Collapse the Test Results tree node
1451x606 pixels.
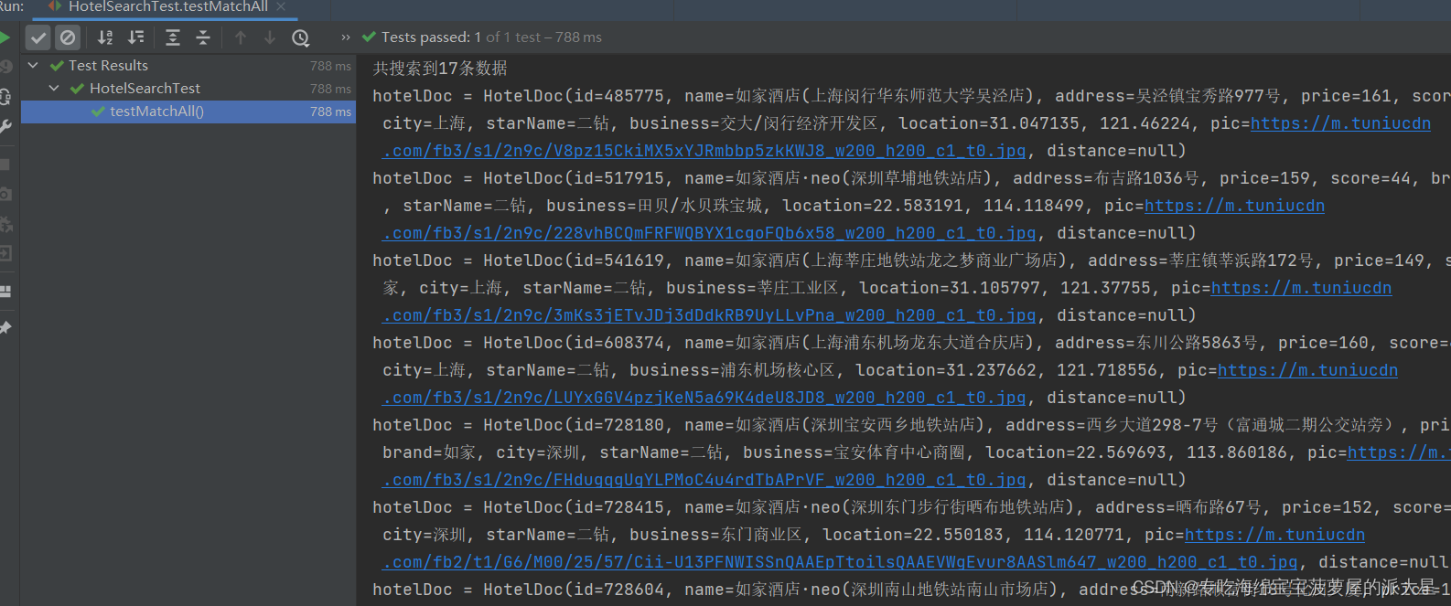(x=33, y=66)
